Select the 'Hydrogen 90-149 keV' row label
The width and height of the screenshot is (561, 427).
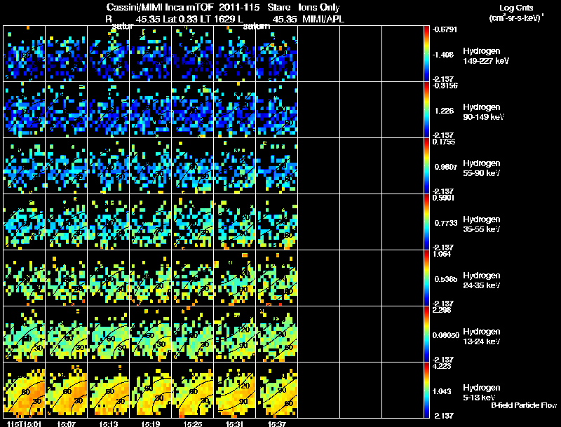coord(484,112)
